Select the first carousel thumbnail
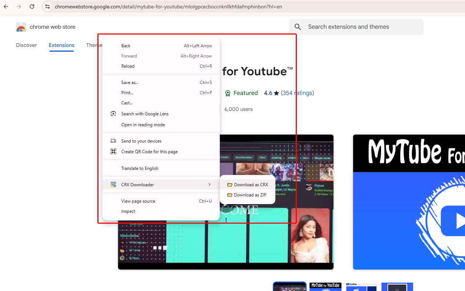This screenshot has width=465, height=291. point(290,287)
